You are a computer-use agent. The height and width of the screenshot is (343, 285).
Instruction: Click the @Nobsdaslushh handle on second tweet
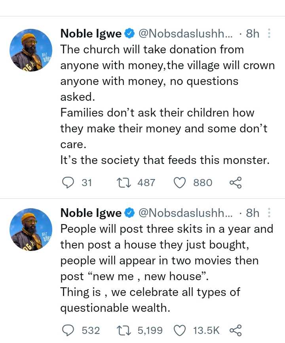point(185,213)
